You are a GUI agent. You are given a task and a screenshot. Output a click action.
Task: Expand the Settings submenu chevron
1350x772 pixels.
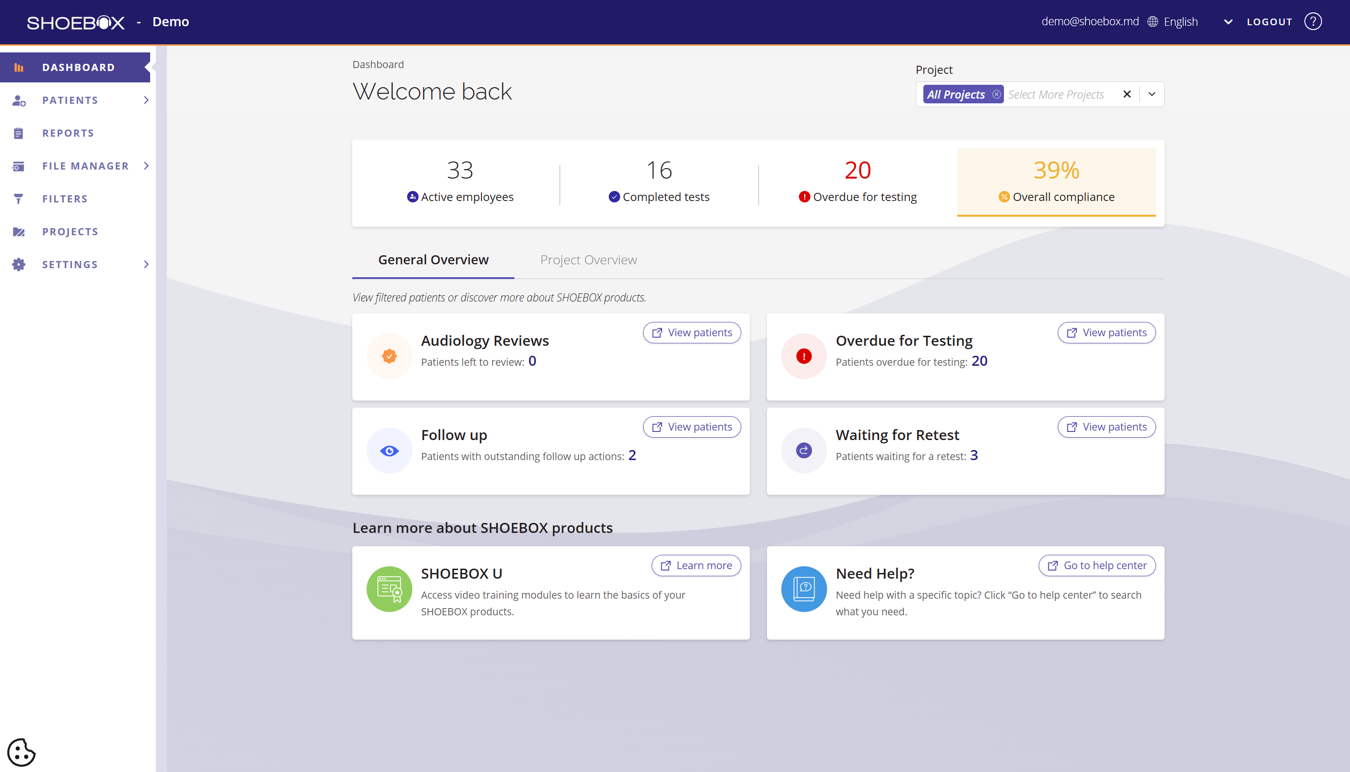146,265
